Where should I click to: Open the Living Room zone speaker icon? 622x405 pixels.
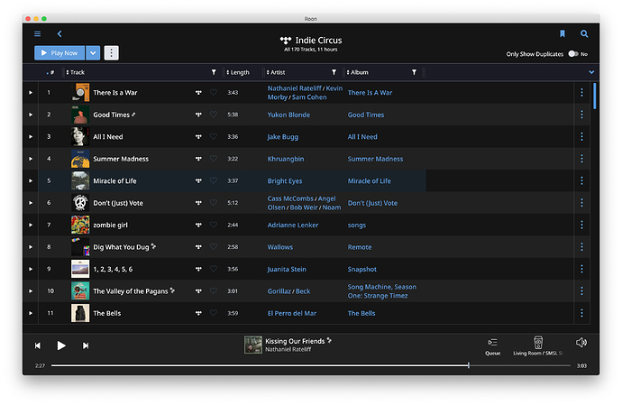[x=538, y=342]
